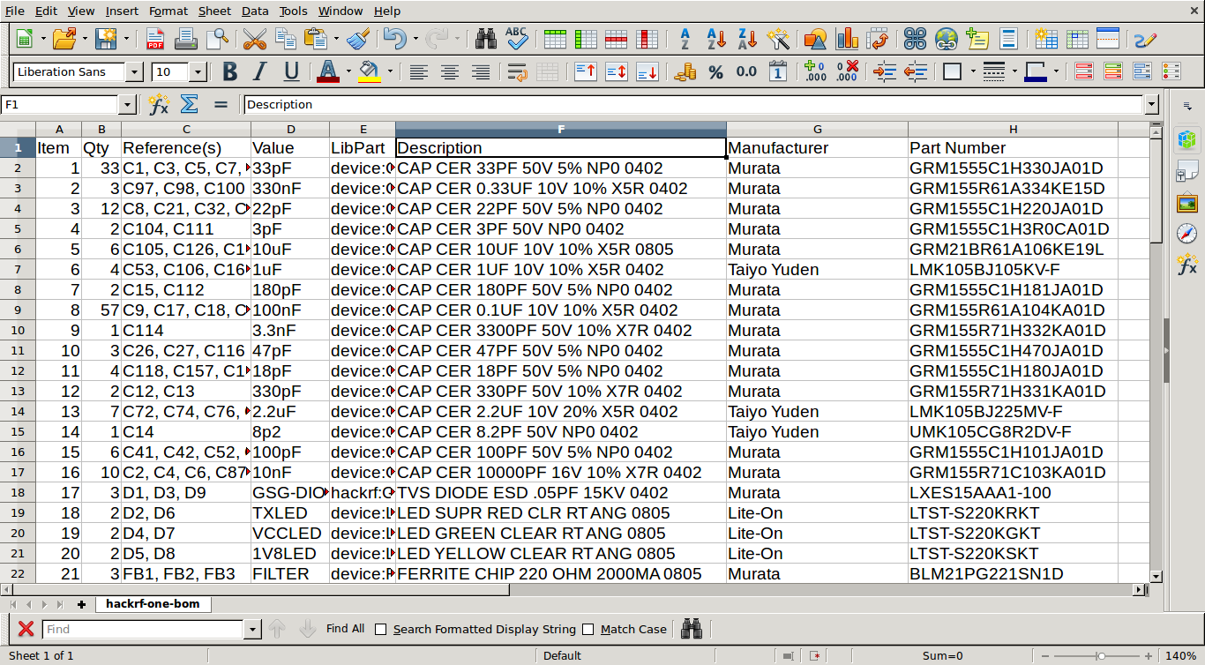
Task: Insert hyperlink globe icon
Action: (x=947, y=39)
